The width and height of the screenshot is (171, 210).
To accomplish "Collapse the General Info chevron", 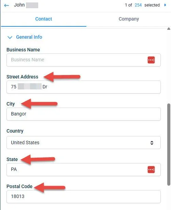I will pos(10,37).
